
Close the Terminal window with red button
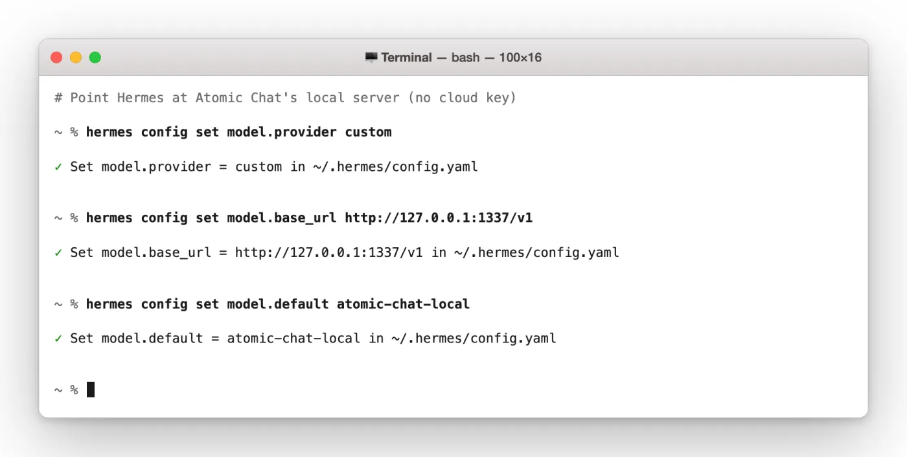click(x=56, y=58)
